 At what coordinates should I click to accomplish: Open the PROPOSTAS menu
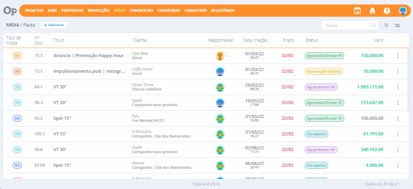[x=72, y=11]
